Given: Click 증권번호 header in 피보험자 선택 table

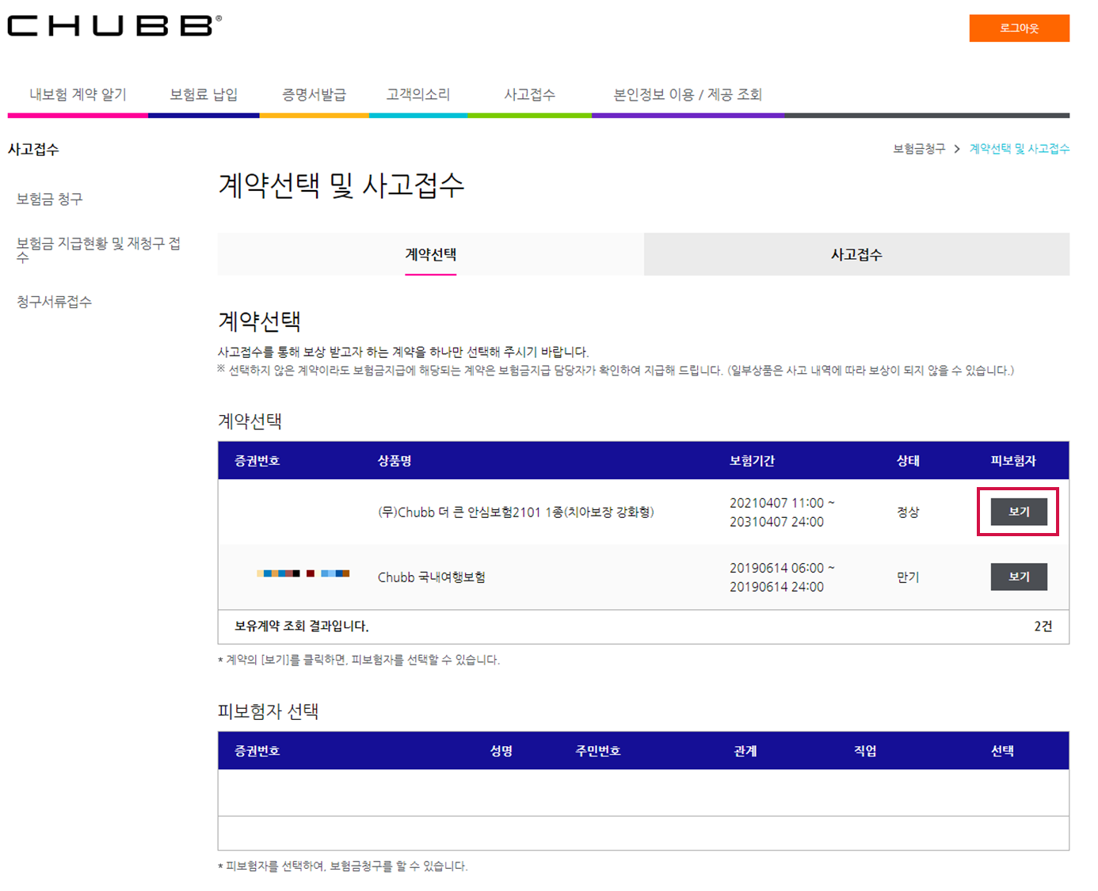Looking at the screenshot, I should point(257,751).
